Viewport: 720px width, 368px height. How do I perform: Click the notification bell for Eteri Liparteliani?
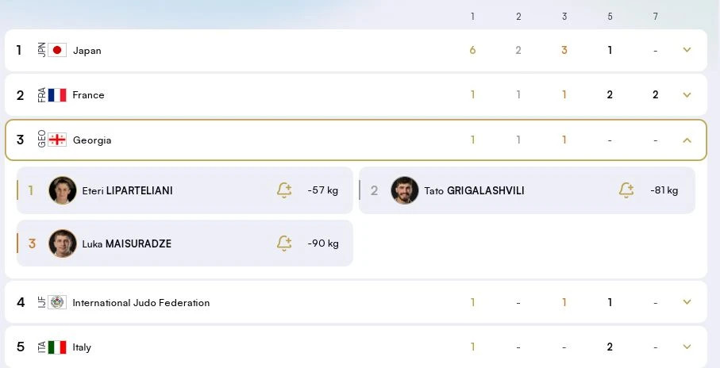(x=284, y=190)
